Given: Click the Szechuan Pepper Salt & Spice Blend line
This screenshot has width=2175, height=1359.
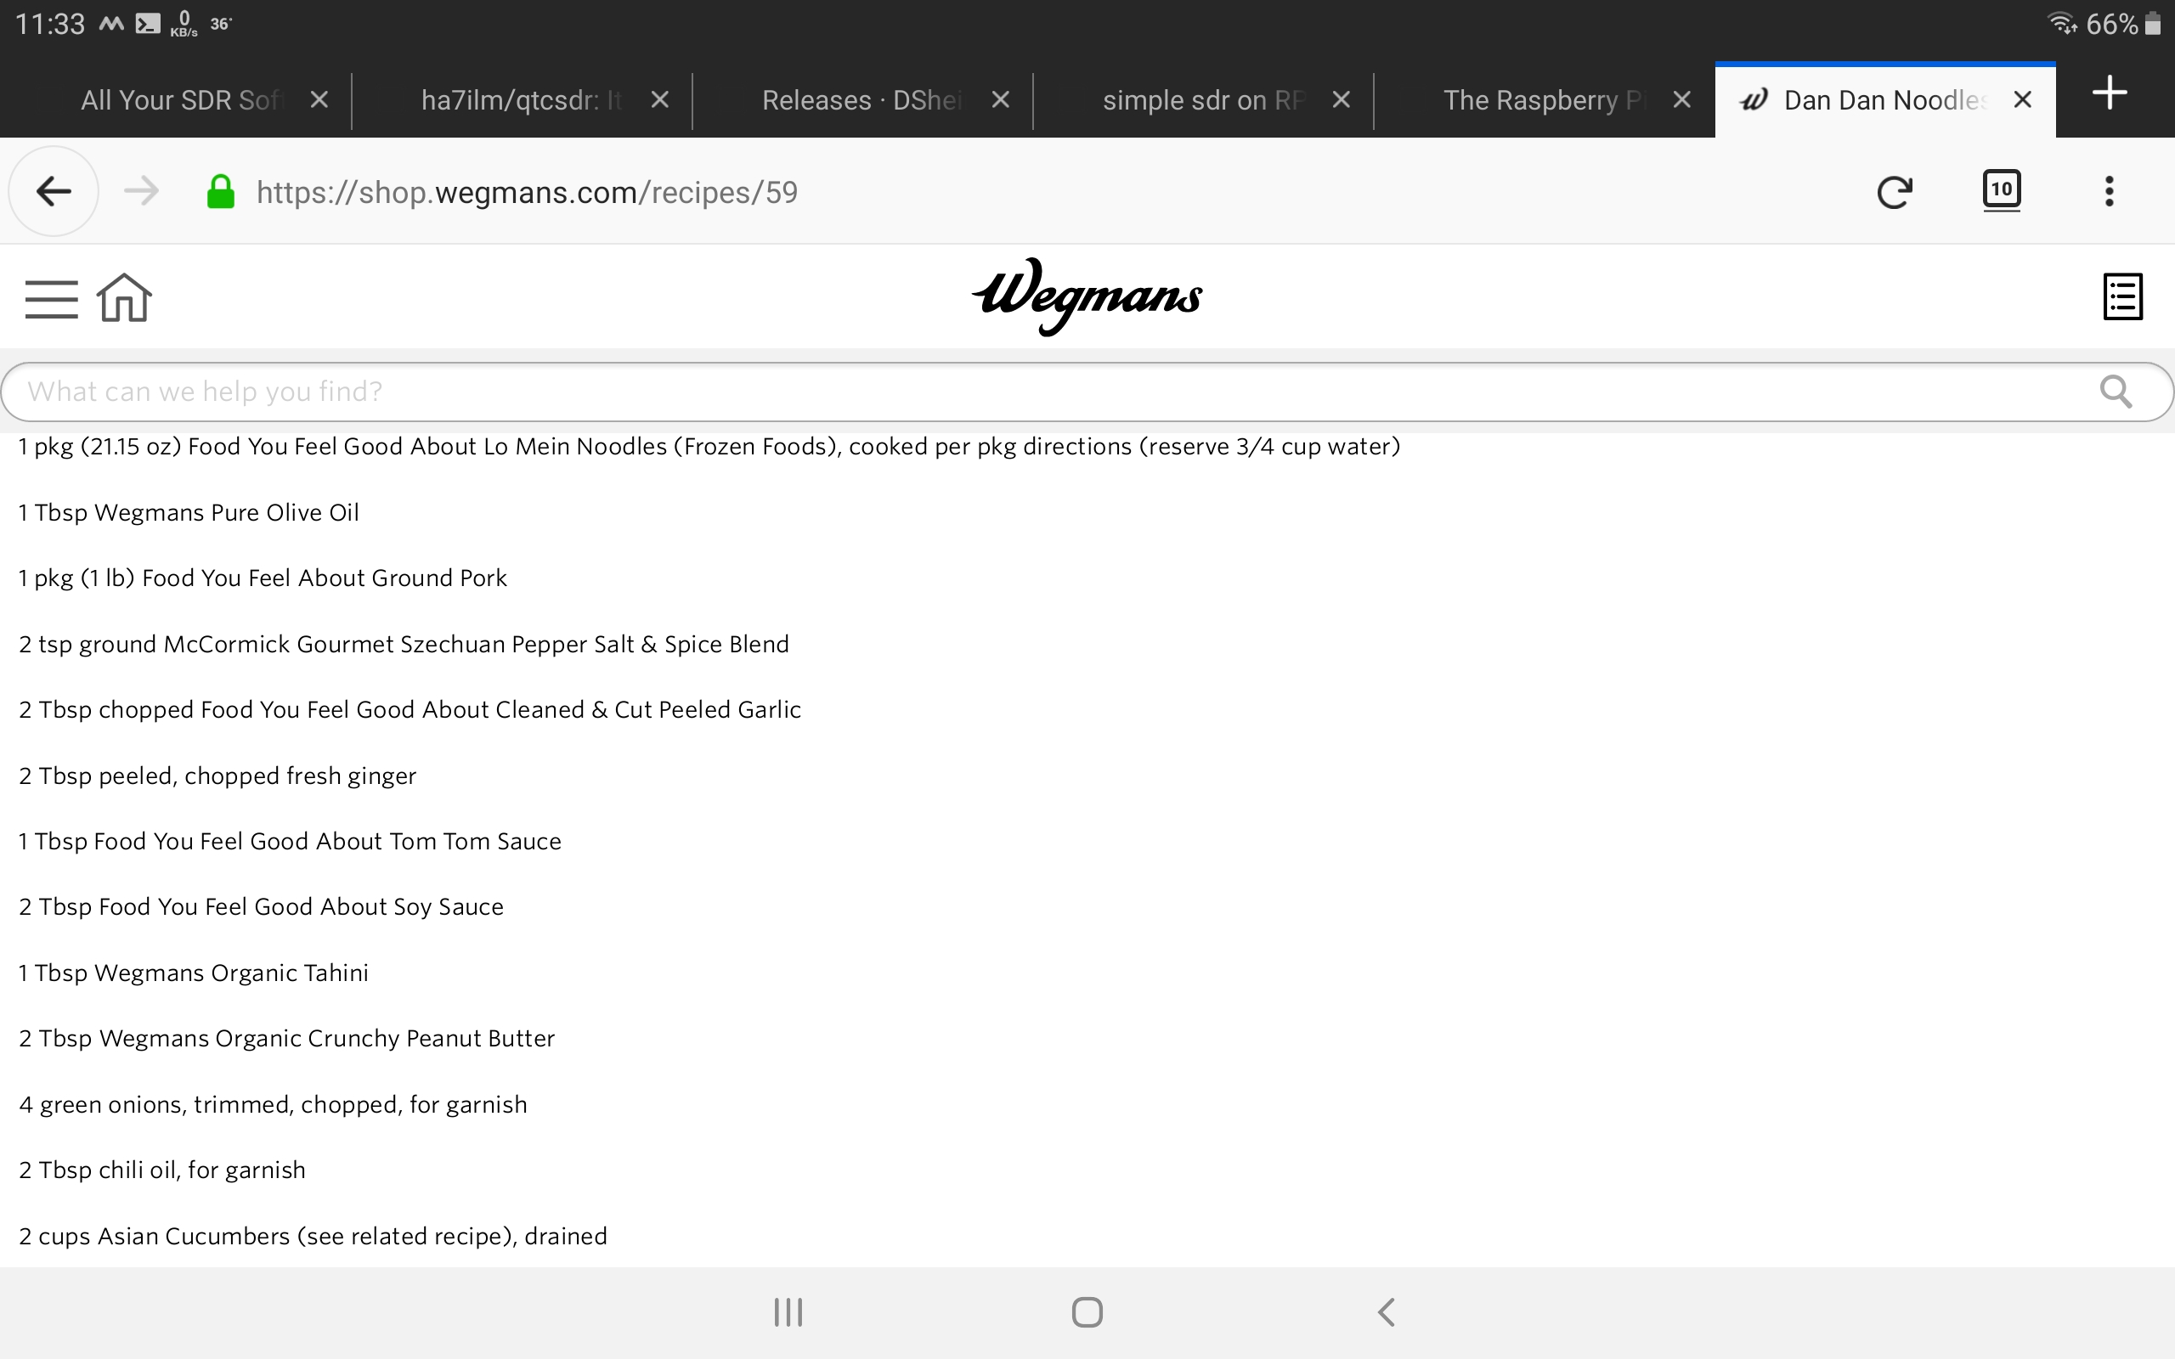Looking at the screenshot, I should 404,645.
